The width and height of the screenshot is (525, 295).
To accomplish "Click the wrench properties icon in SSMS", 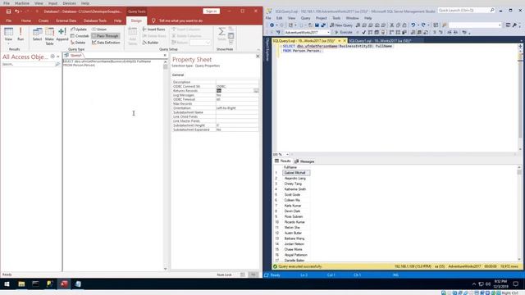I will coord(514,25).
